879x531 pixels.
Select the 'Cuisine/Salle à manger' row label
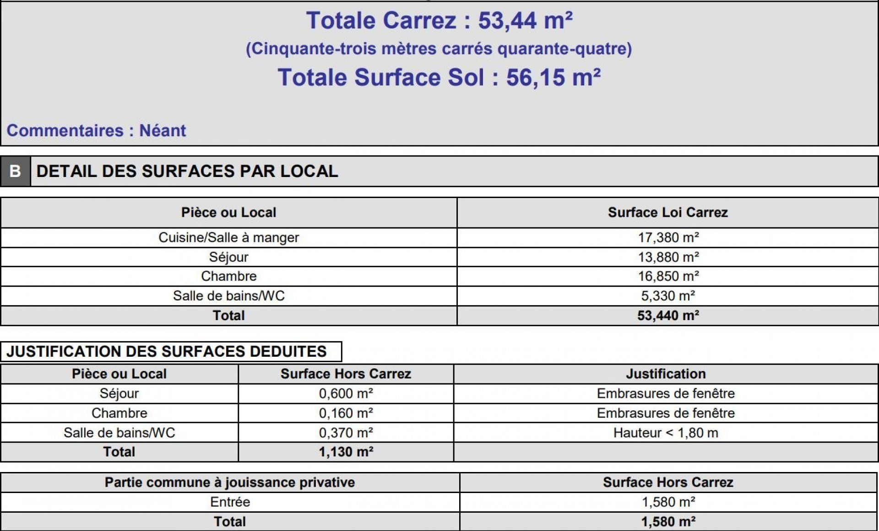(x=228, y=237)
